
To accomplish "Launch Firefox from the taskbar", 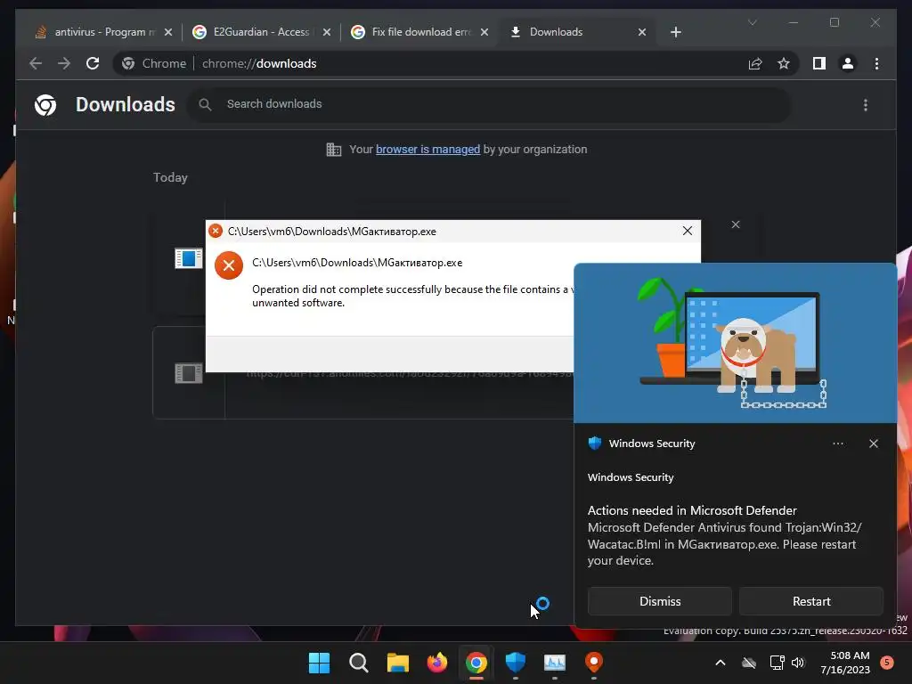I will point(436,663).
